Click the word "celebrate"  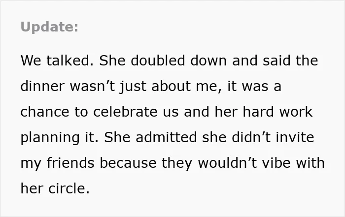(125, 112)
